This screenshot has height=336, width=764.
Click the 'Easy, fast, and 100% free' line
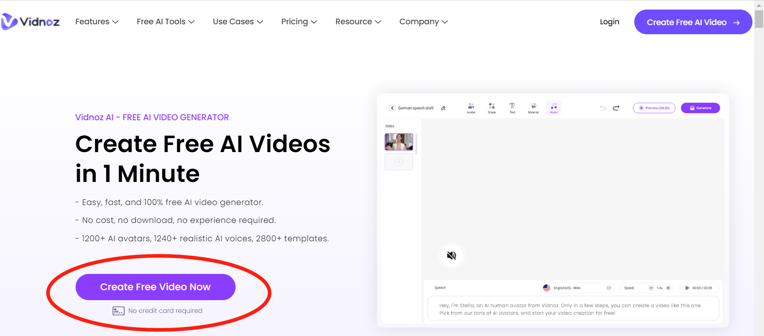pos(170,202)
